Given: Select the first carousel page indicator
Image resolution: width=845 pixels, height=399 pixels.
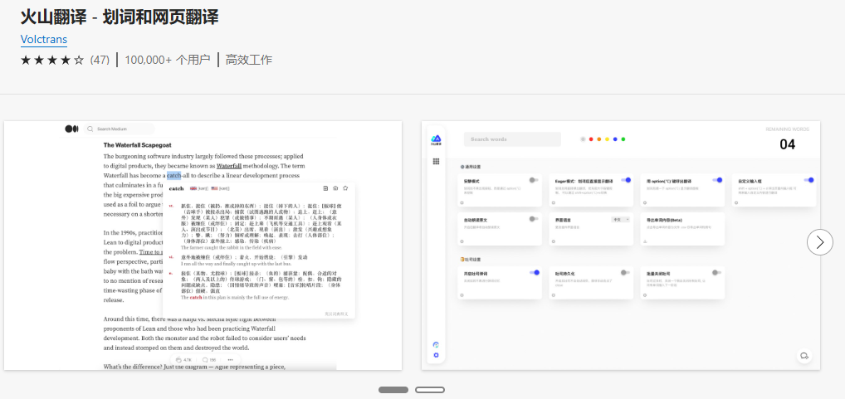Looking at the screenshot, I should tap(393, 390).
